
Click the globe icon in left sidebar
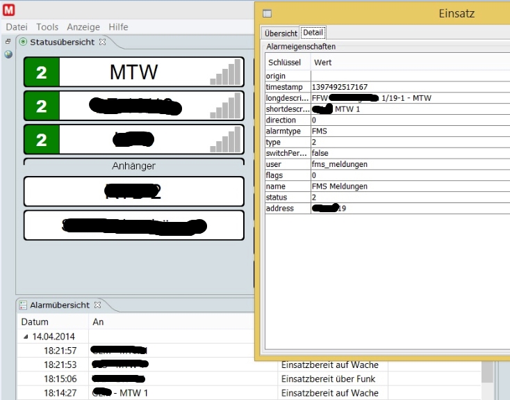8,54
